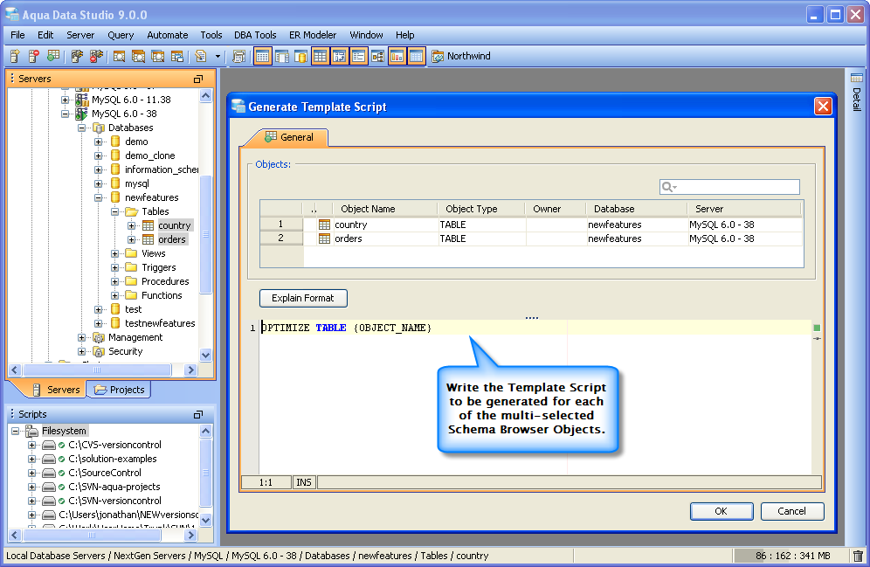Open the Edit menu

tap(45, 35)
